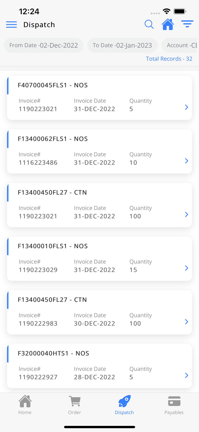Click the Total Records - 32 link

(169, 58)
